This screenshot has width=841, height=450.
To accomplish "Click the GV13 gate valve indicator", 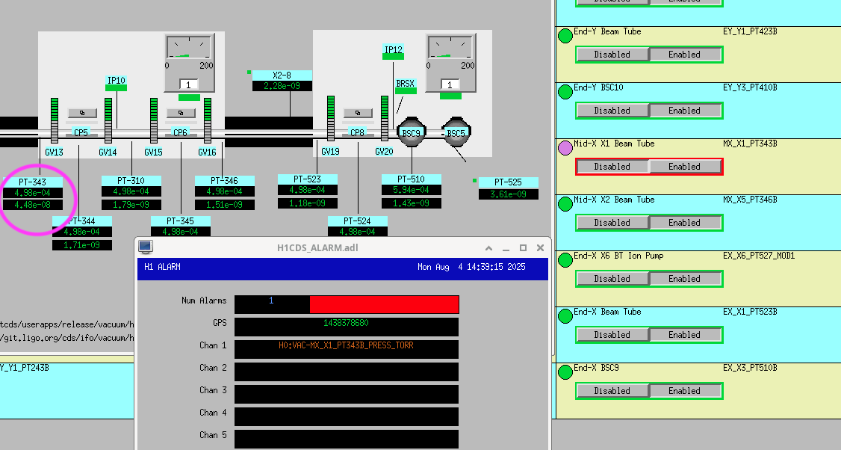I will click(x=54, y=120).
